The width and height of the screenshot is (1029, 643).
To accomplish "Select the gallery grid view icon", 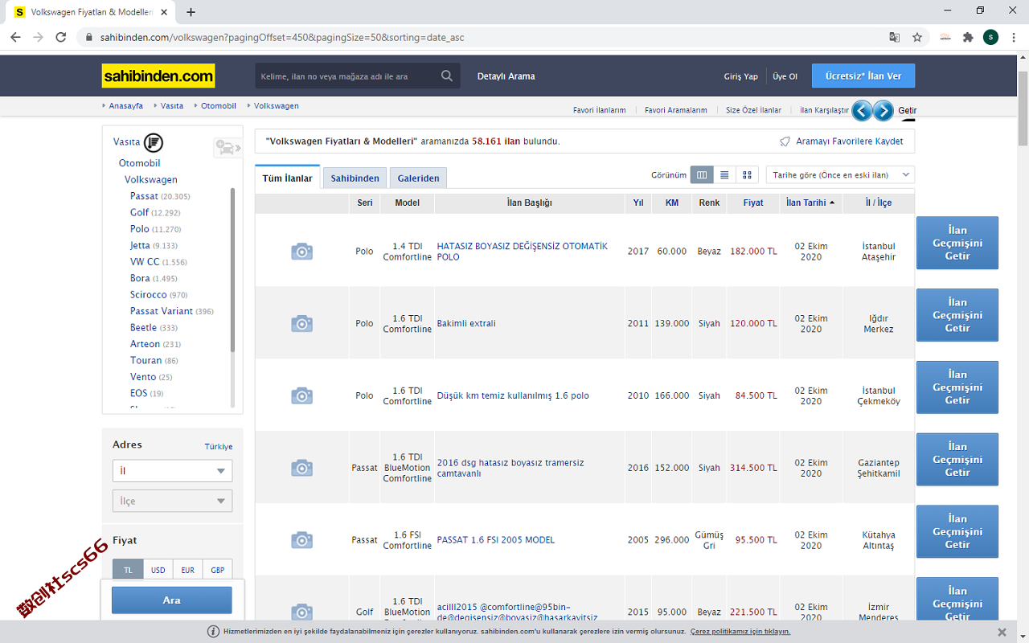I will tap(747, 174).
